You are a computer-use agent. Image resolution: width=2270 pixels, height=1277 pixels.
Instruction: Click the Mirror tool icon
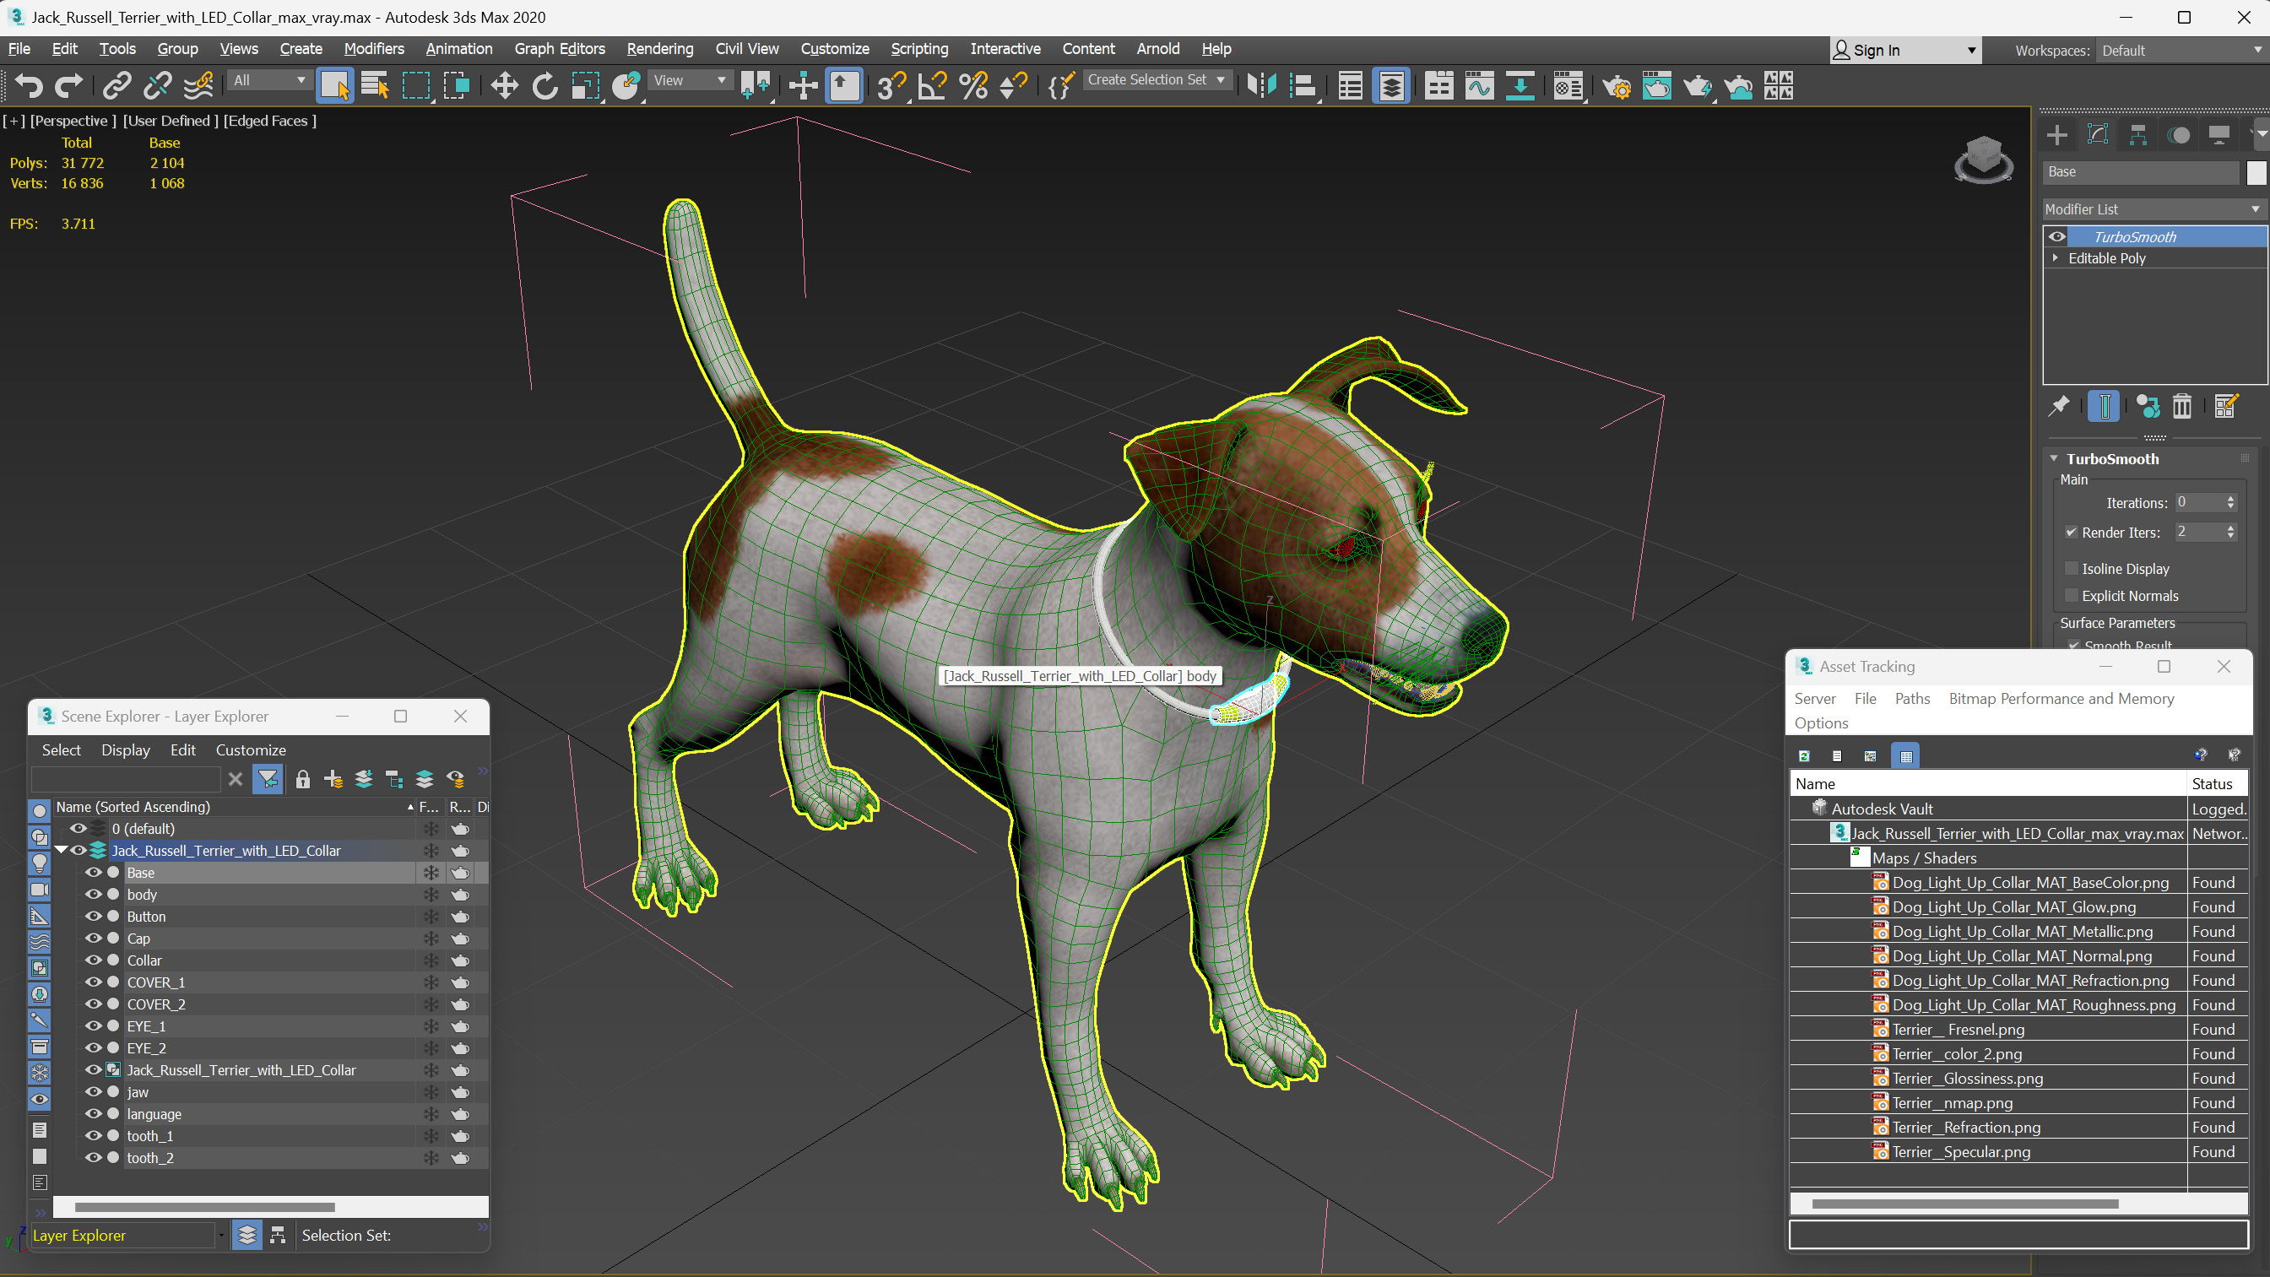(1262, 85)
